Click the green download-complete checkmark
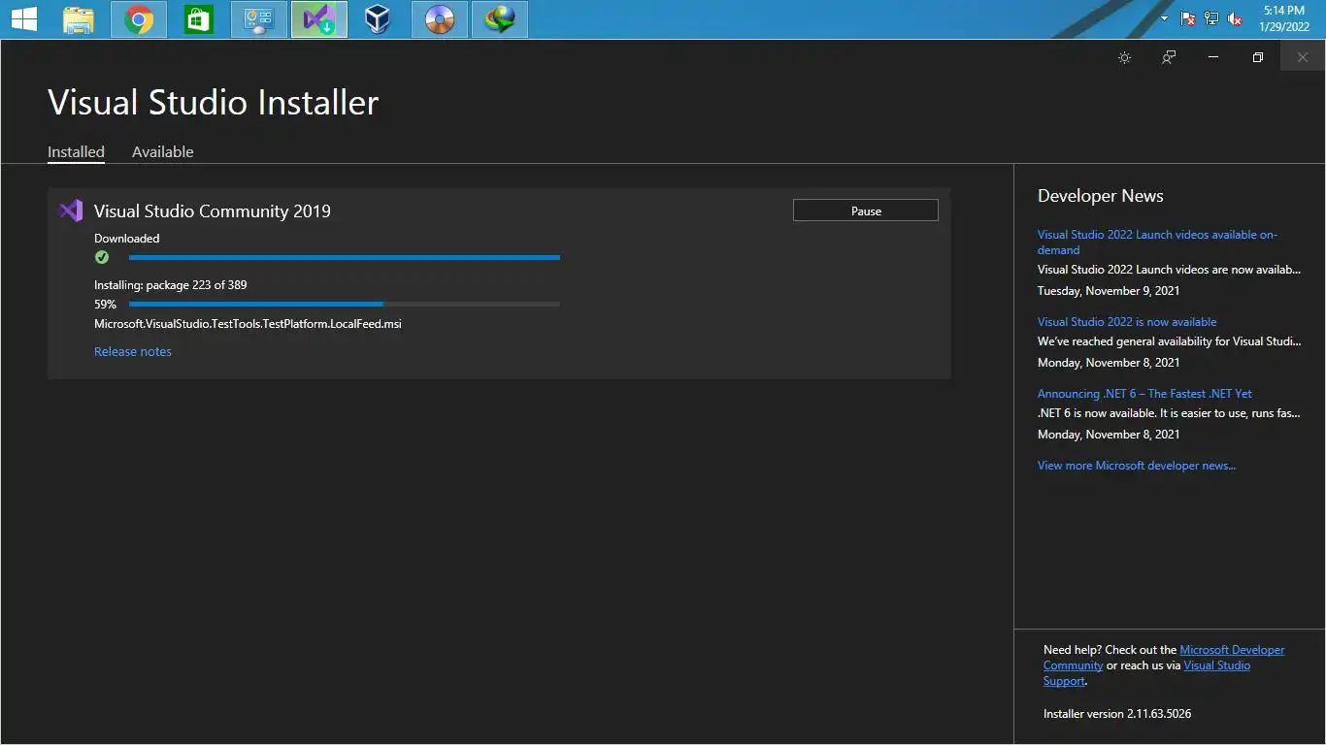This screenshot has height=745, width=1326. (x=102, y=257)
